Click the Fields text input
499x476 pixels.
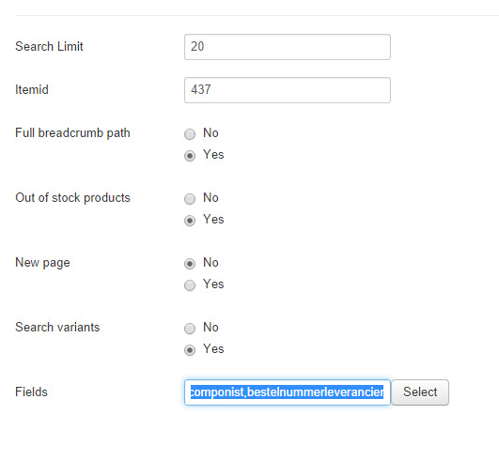(287, 392)
